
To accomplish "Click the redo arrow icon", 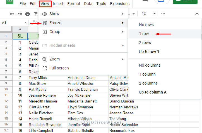I will 20,14.
